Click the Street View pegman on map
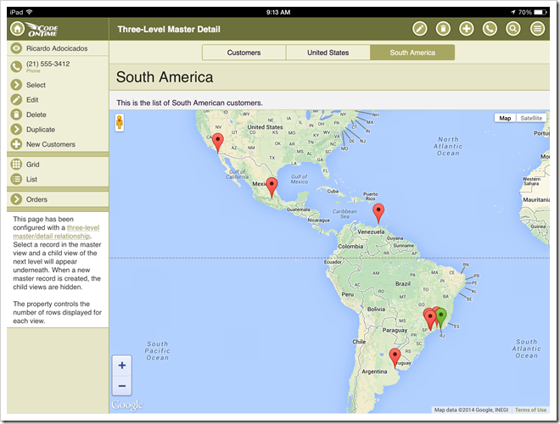Image resolution: width=560 pixels, height=424 pixels. pyautogui.click(x=120, y=123)
